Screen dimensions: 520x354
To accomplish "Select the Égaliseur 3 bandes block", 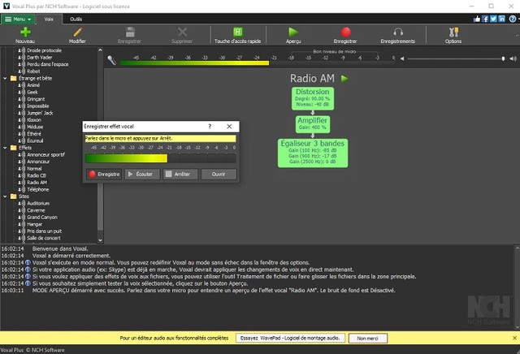I will coord(313,153).
